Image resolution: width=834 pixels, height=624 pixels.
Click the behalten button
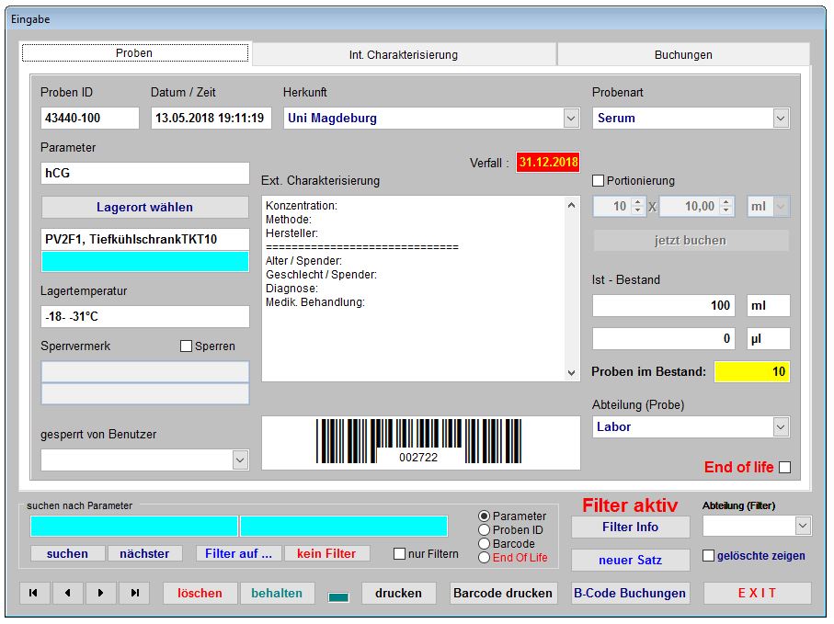(x=277, y=593)
